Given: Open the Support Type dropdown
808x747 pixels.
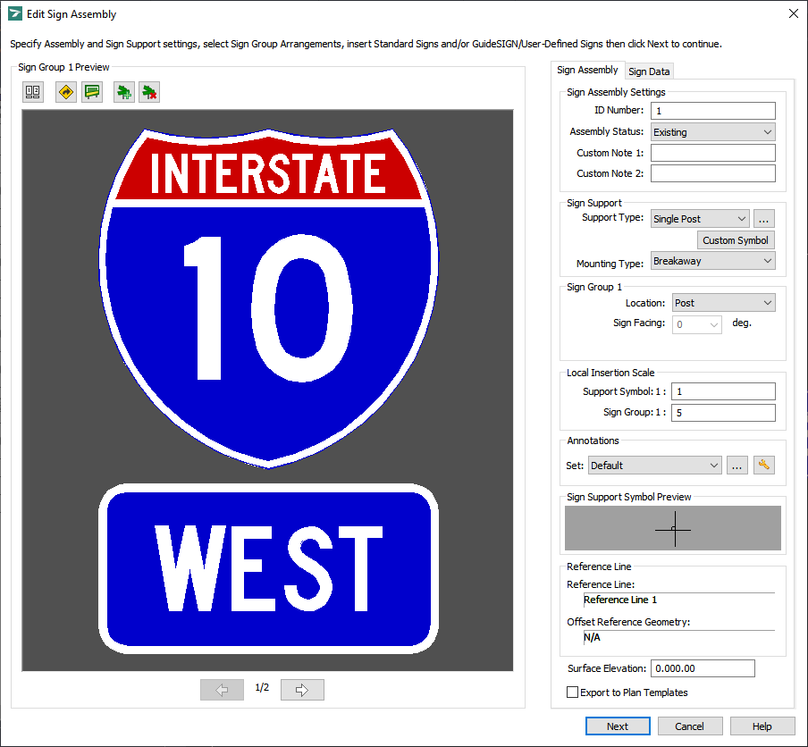Looking at the screenshot, I should 699,218.
